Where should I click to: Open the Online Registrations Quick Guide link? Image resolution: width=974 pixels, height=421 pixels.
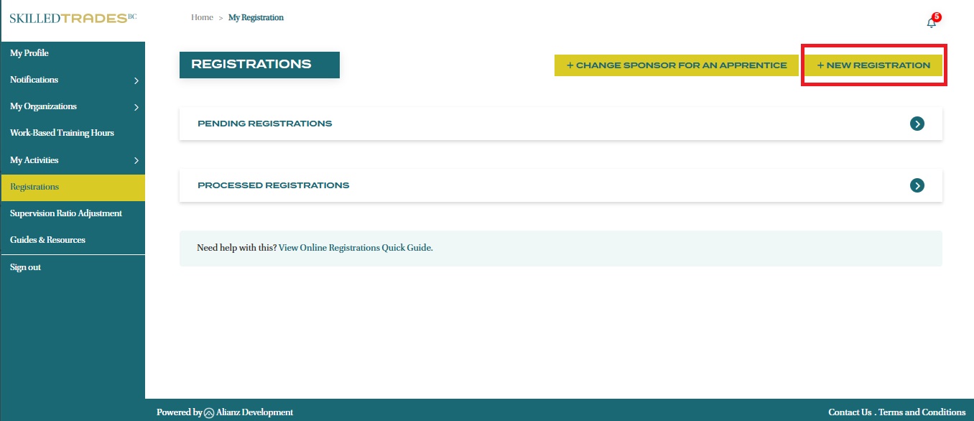click(x=356, y=248)
